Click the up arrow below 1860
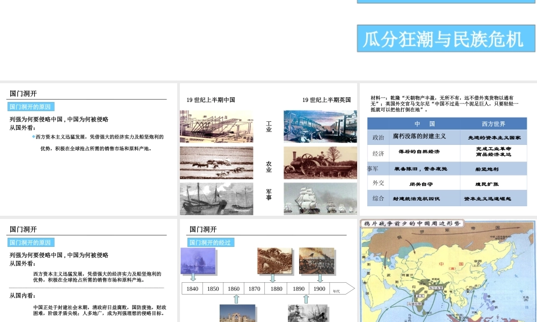Viewport: 537px width, 322px height. tap(236, 299)
